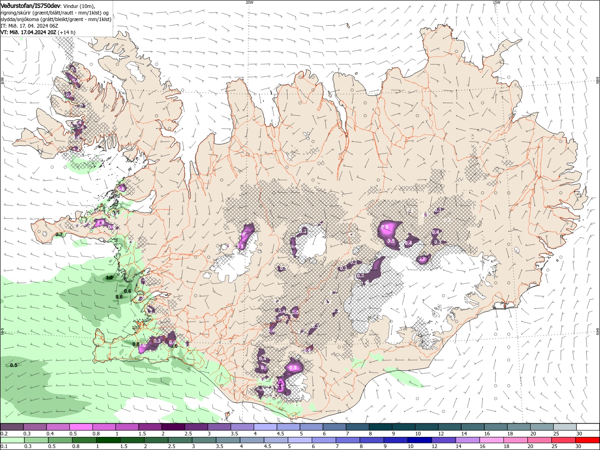600x450 pixels.
Task: Click the 0.7 rain value near Snæfellsnes
Action: pyautogui.click(x=59, y=234)
